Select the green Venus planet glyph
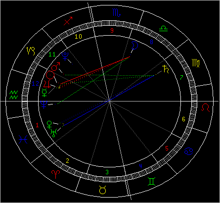This screenshot has height=203, width=220. (x=49, y=125)
